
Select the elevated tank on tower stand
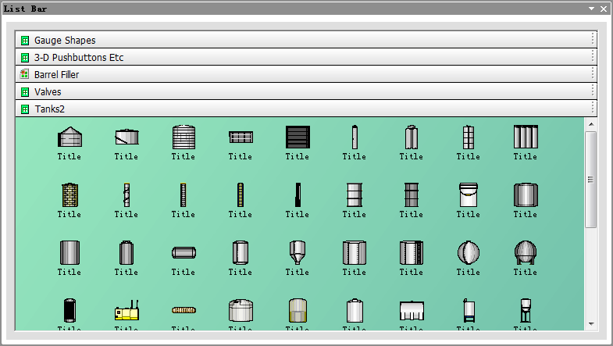pyautogui.click(x=525, y=310)
